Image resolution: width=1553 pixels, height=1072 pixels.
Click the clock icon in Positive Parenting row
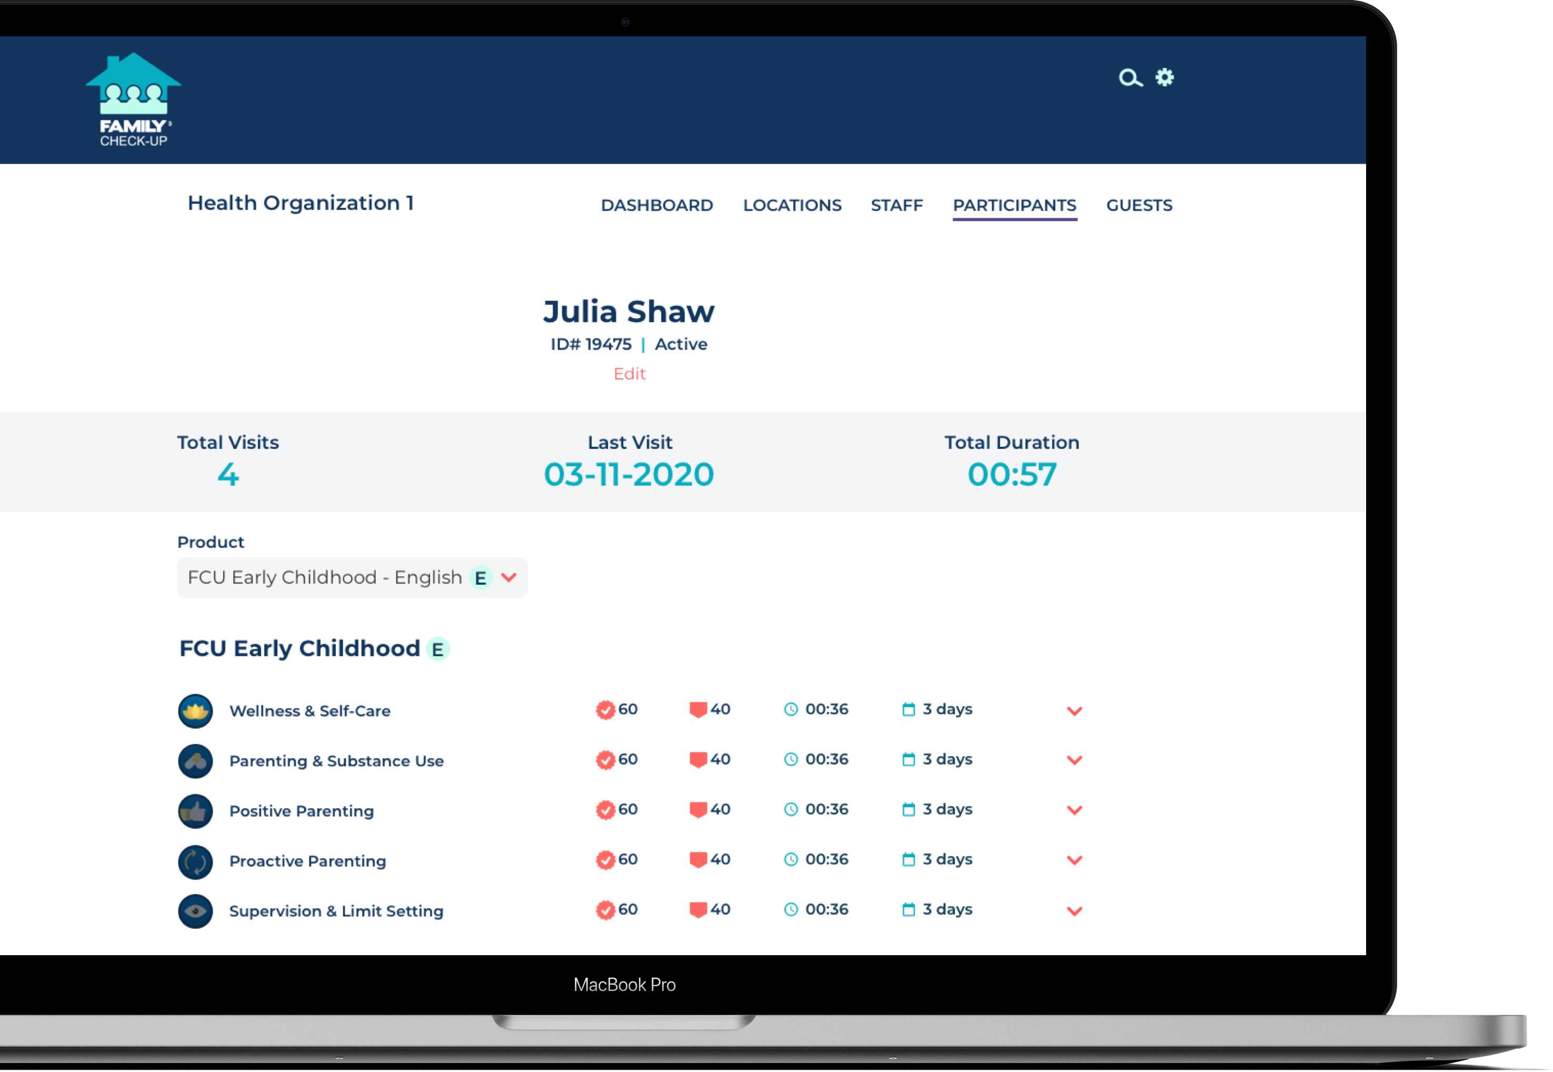(x=791, y=809)
